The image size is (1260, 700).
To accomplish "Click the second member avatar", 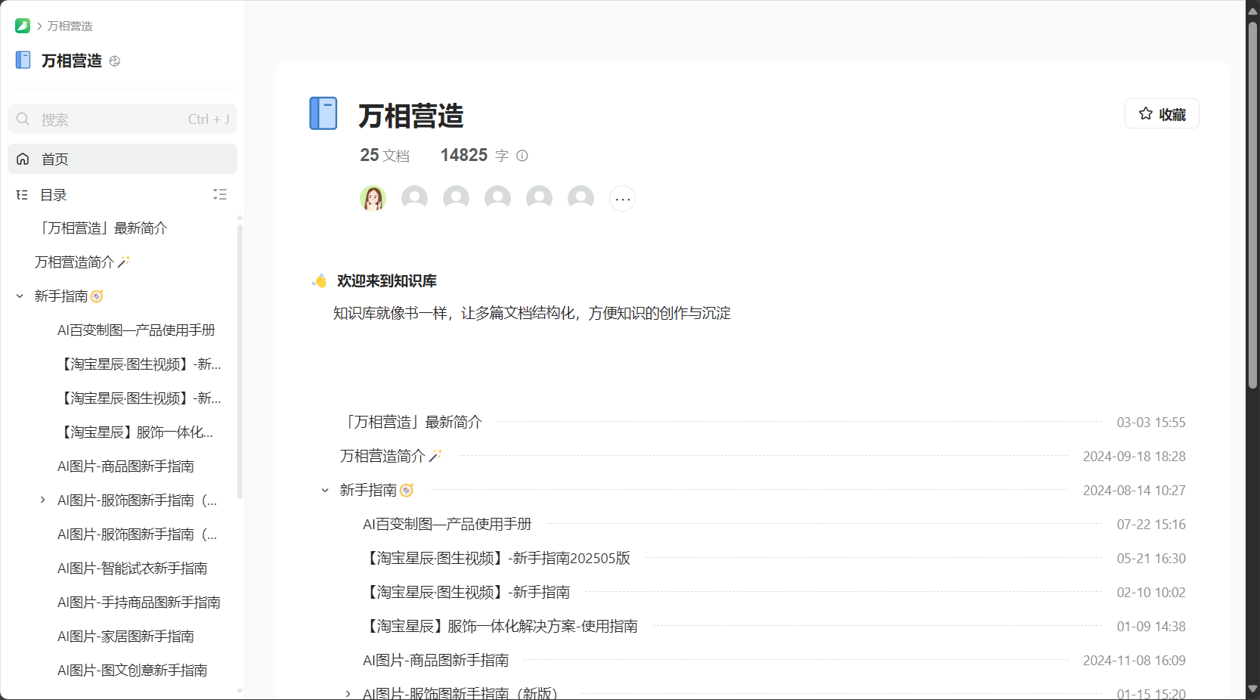I will pyautogui.click(x=414, y=198).
